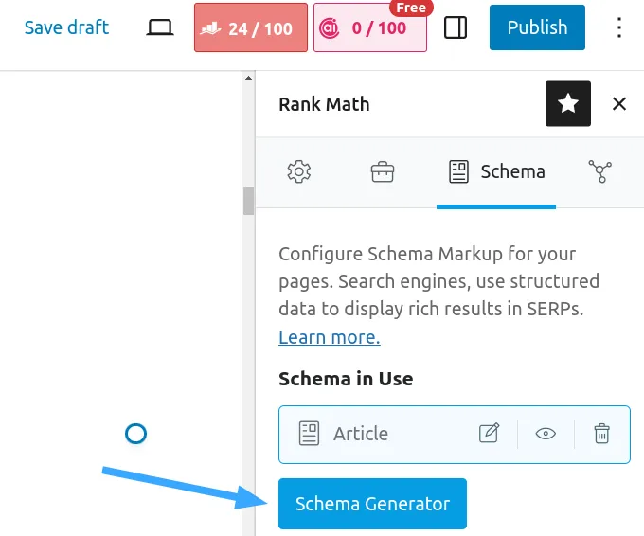Publish the post

pyautogui.click(x=537, y=28)
